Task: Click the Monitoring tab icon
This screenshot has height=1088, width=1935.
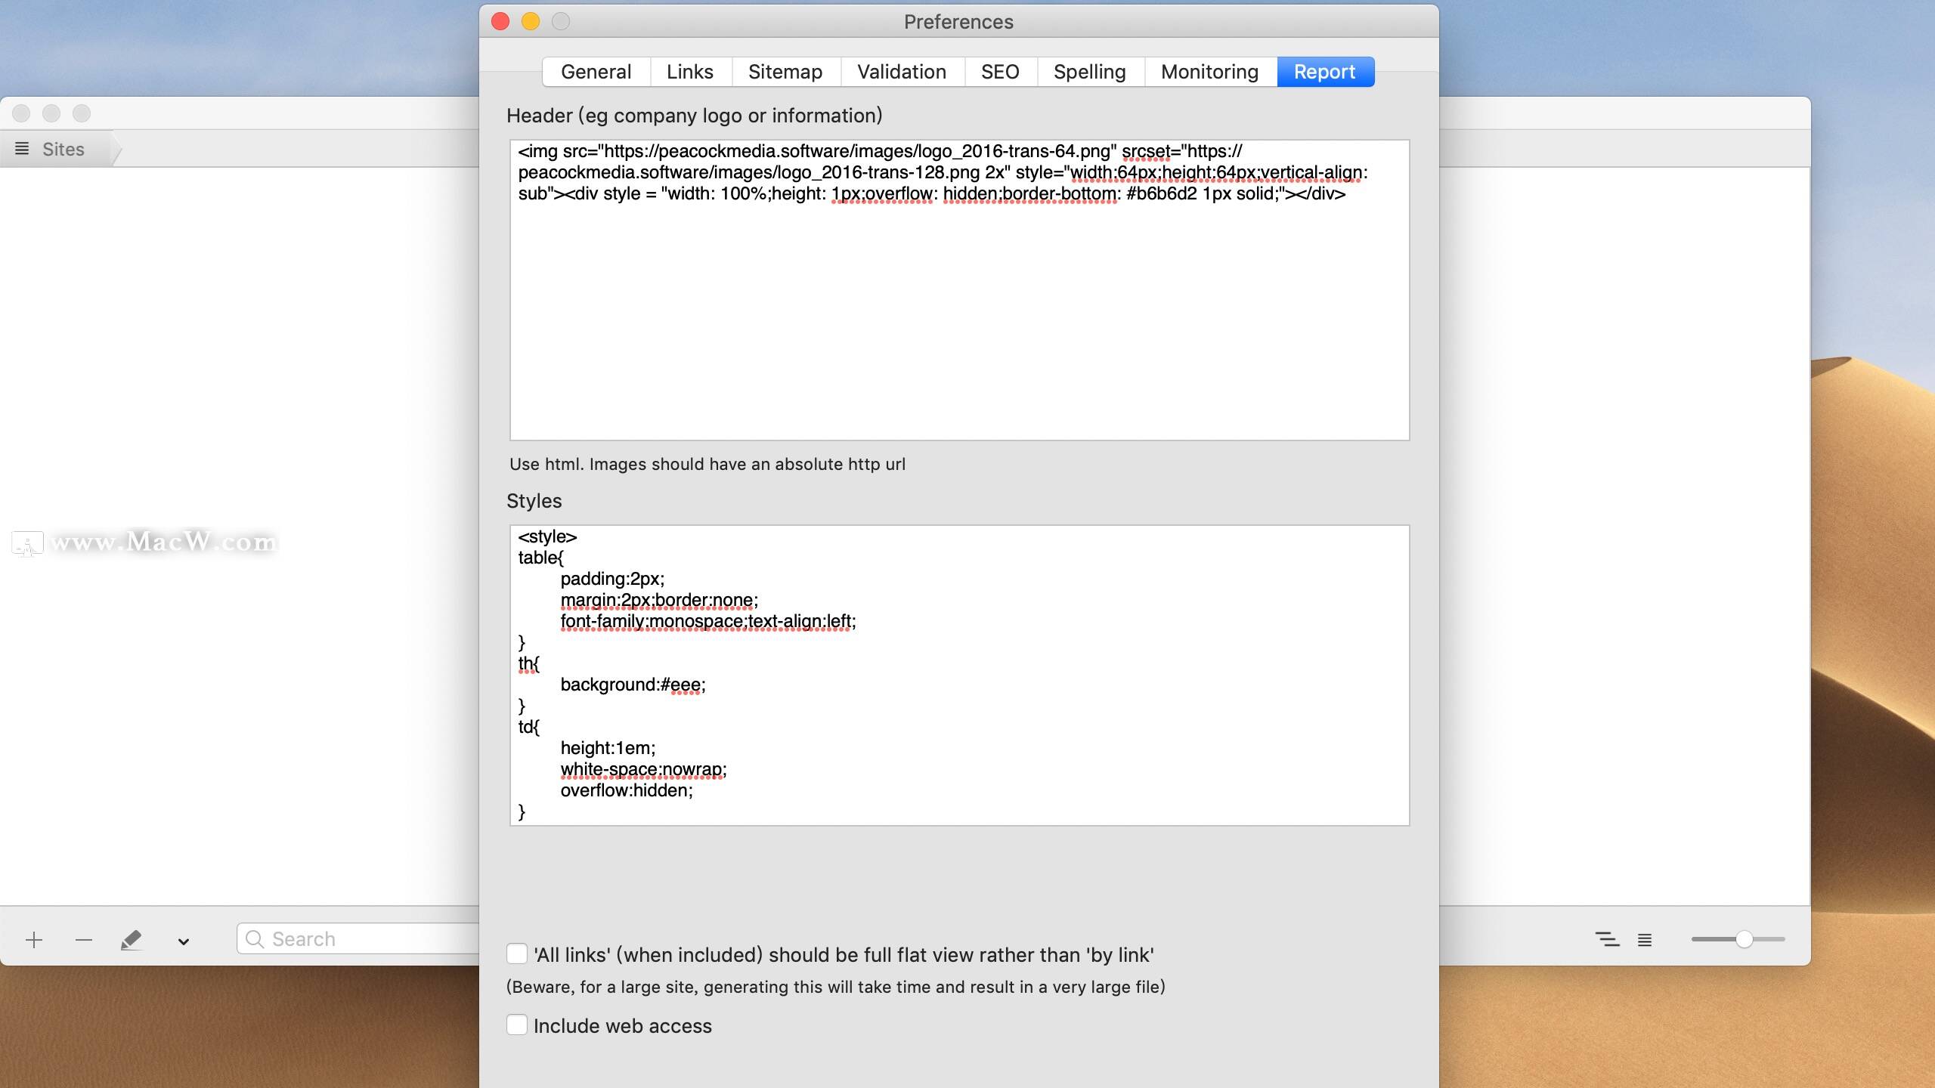Action: (x=1208, y=72)
